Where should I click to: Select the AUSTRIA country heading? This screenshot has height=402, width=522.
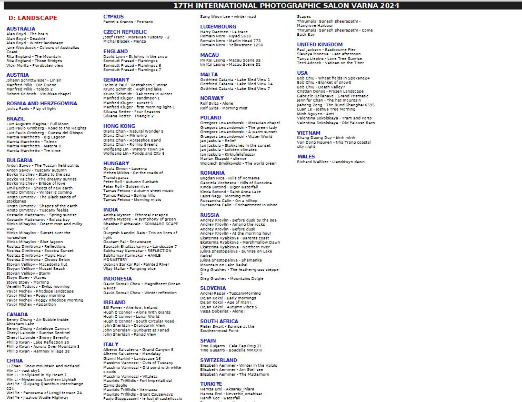[x=18, y=75]
